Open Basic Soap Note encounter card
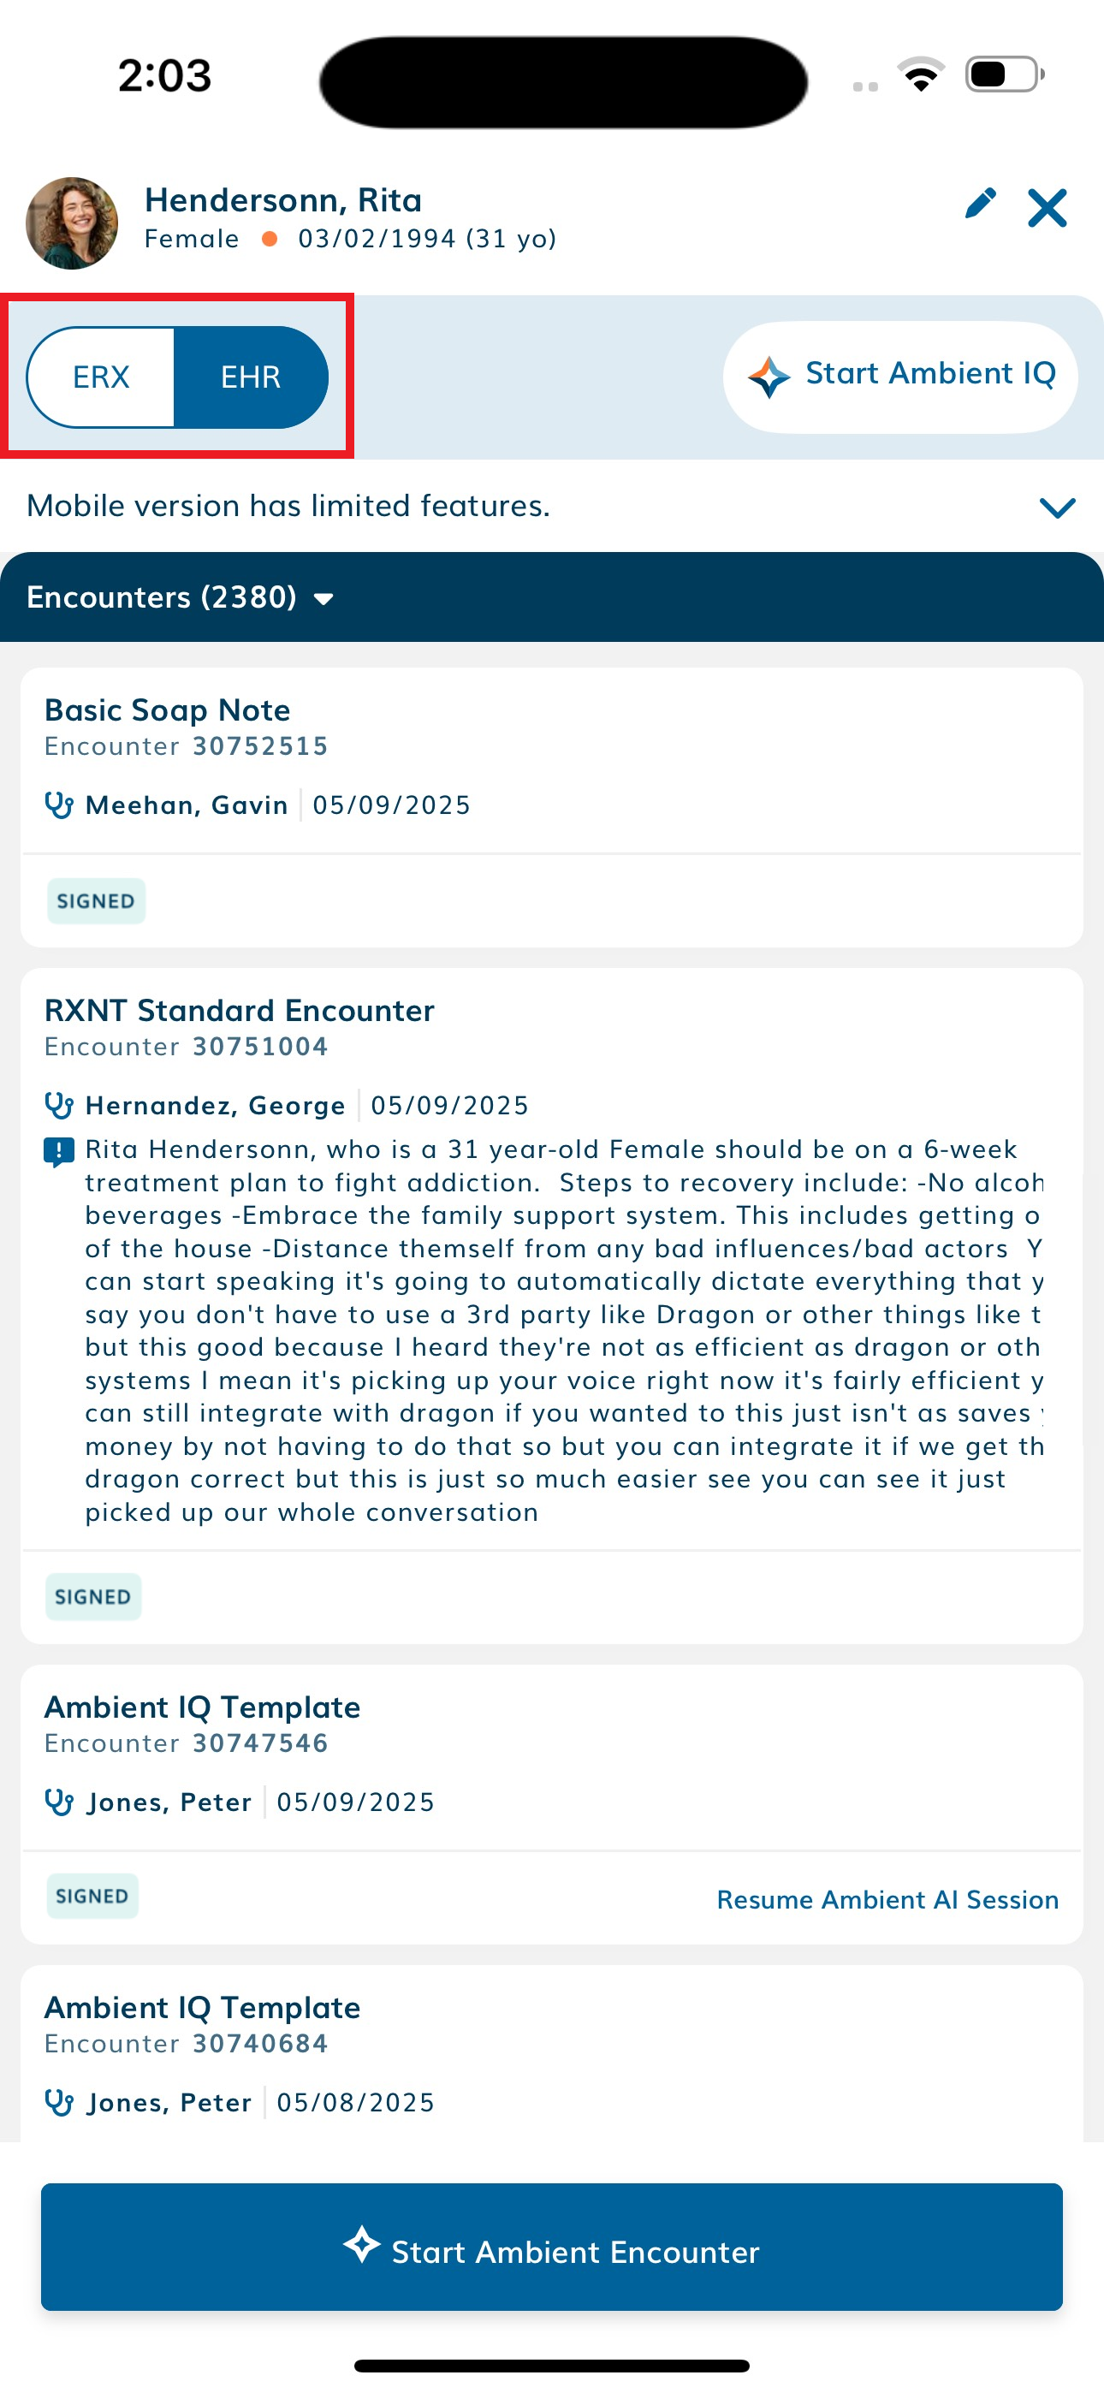The width and height of the screenshot is (1104, 2393). (x=552, y=807)
